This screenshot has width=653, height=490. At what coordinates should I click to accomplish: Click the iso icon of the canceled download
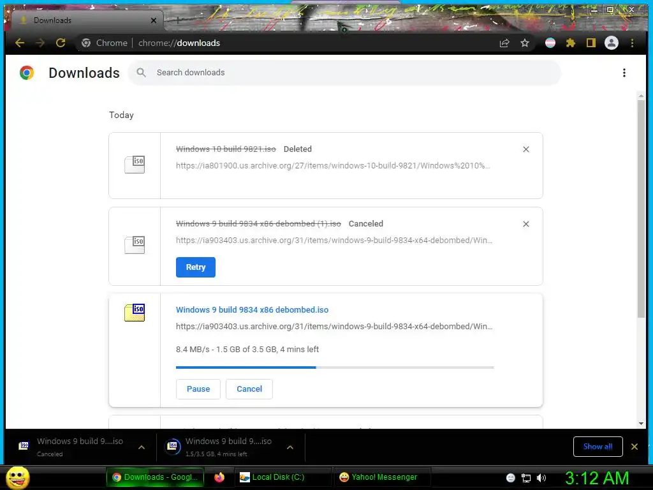(x=135, y=245)
